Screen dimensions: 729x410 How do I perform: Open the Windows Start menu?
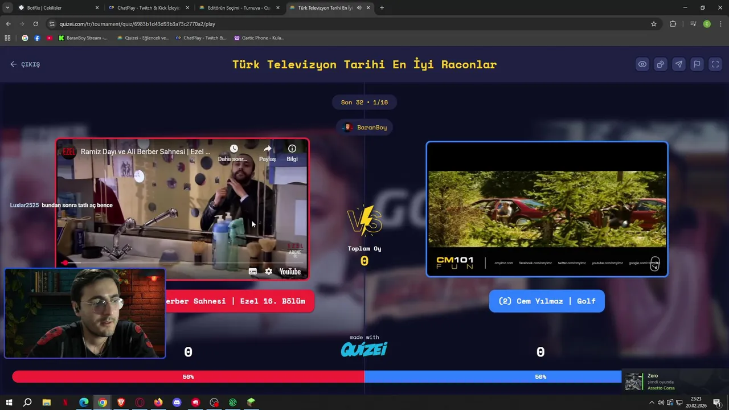click(x=9, y=403)
